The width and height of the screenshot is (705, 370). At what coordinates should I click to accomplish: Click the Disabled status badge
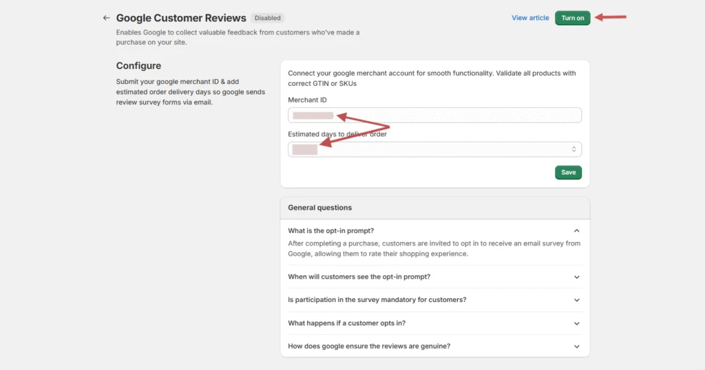pyautogui.click(x=268, y=18)
